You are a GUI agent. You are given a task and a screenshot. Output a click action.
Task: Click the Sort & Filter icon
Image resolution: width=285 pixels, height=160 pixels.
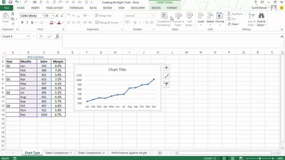coord(252,16)
